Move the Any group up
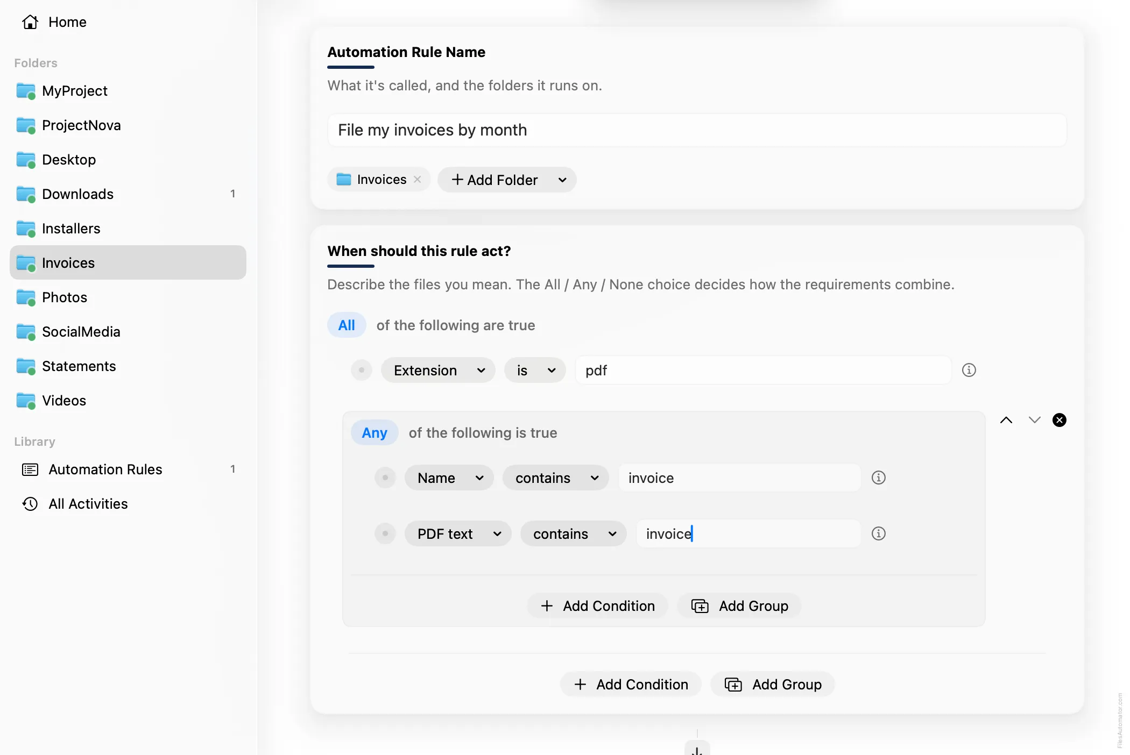The height and width of the screenshot is (755, 1130). click(1006, 420)
